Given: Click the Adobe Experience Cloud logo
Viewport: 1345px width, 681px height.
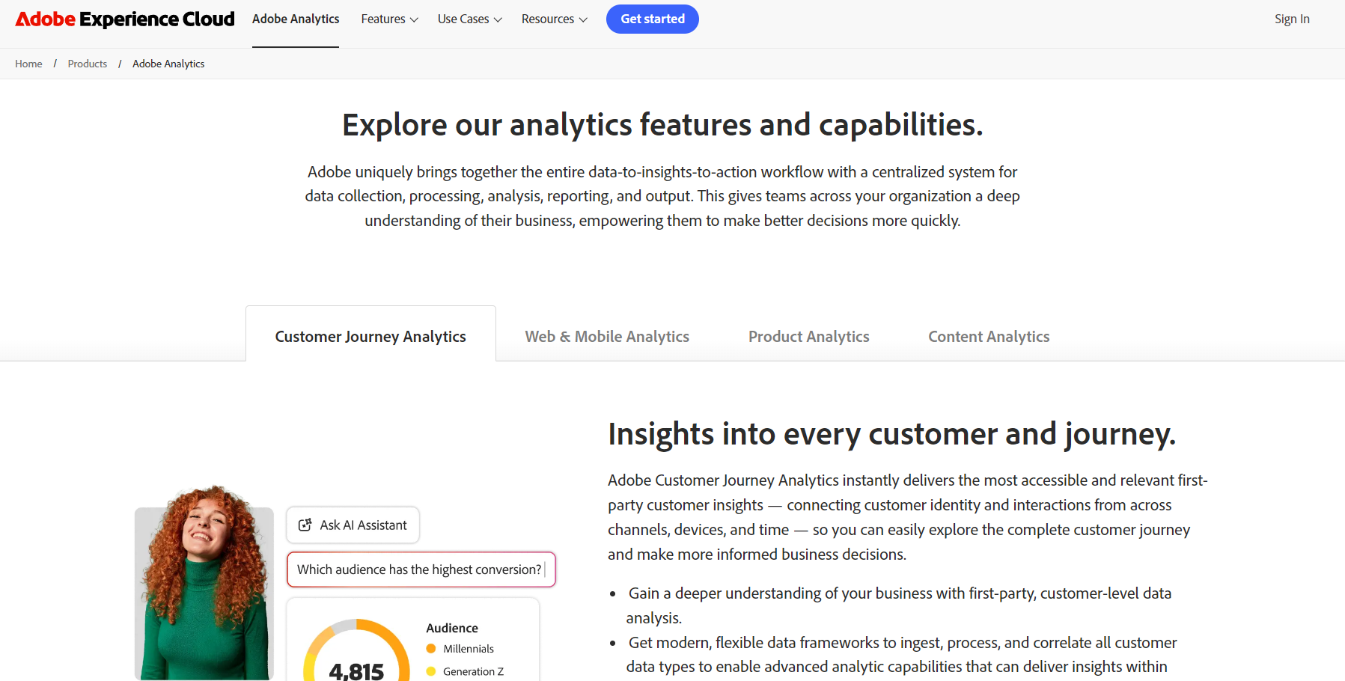Looking at the screenshot, I should pos(125,19).
